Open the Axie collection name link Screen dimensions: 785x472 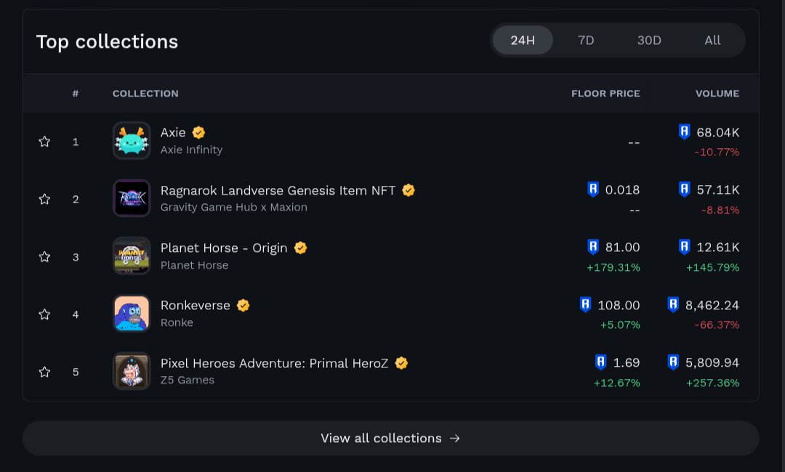173,132
